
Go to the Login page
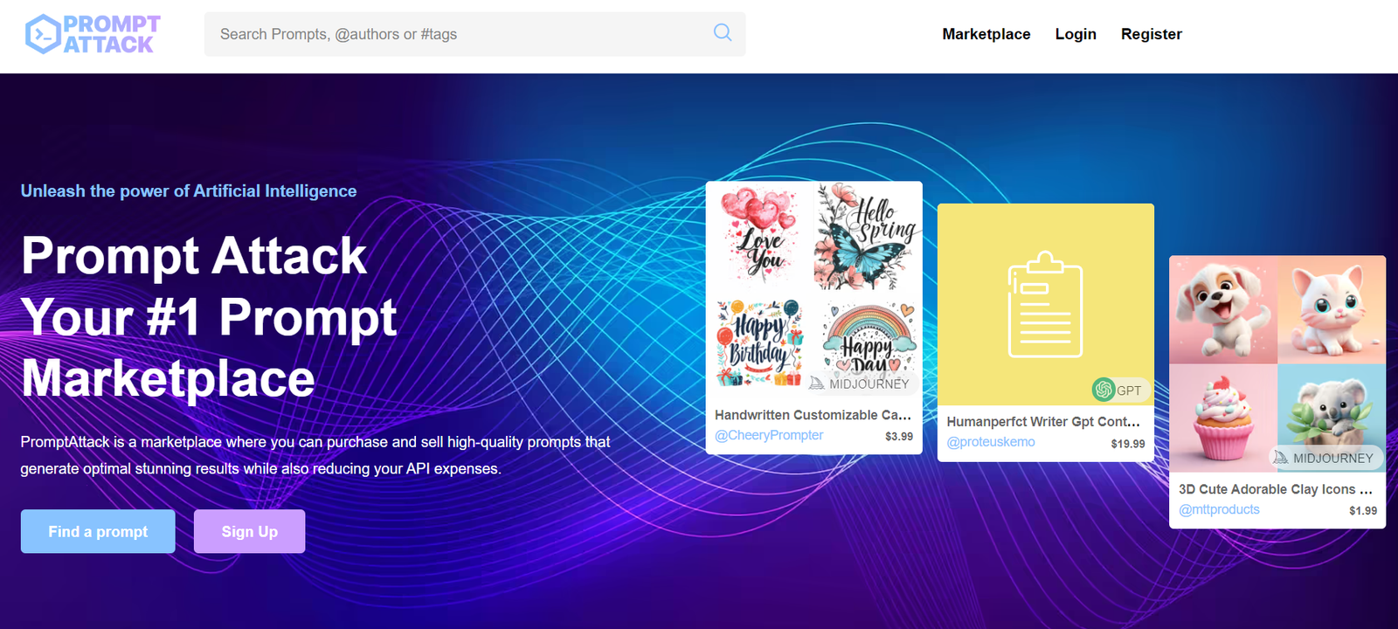pyautogui.click(x=1075, y=34)
